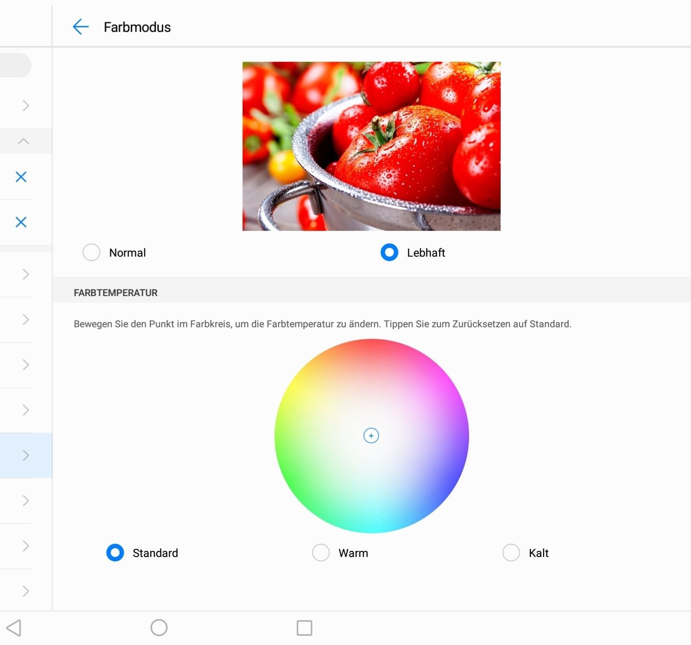Click the Bewegen Sie den Punkt instruction text

point(322,324)
